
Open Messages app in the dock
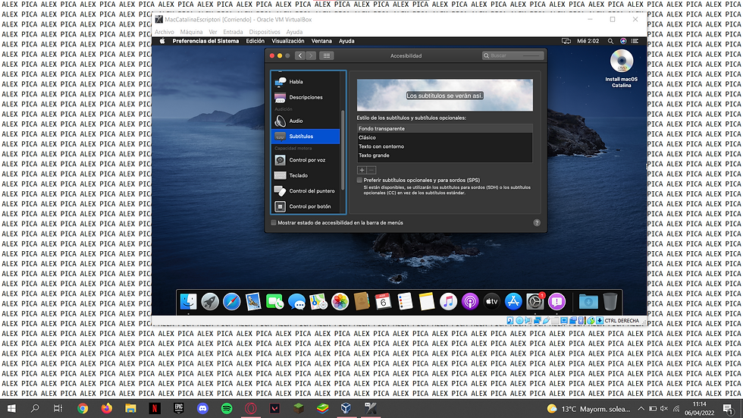(296, 301)
